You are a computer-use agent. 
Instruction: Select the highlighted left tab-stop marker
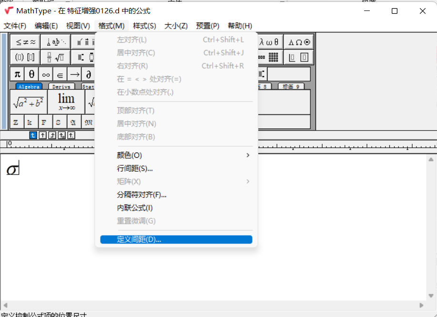click(33, 135)
